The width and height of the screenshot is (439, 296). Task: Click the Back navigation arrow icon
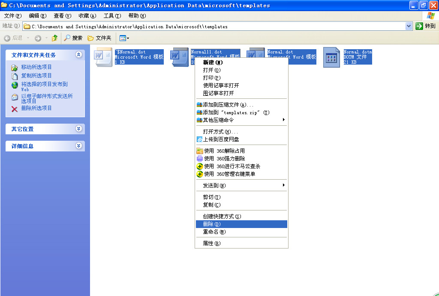point(7,38)
